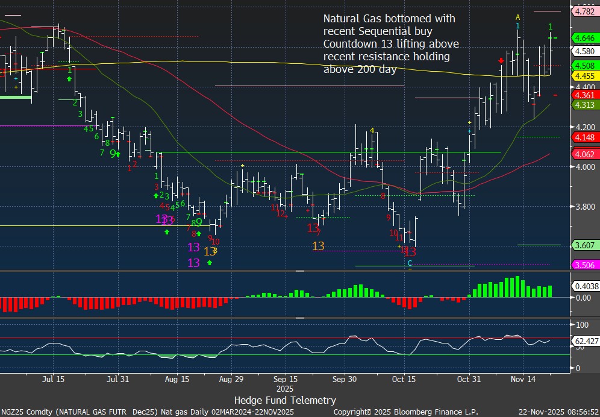Click the yellow 4 above early October bars
Screen dimensions: 600x417
pos(372,130)
